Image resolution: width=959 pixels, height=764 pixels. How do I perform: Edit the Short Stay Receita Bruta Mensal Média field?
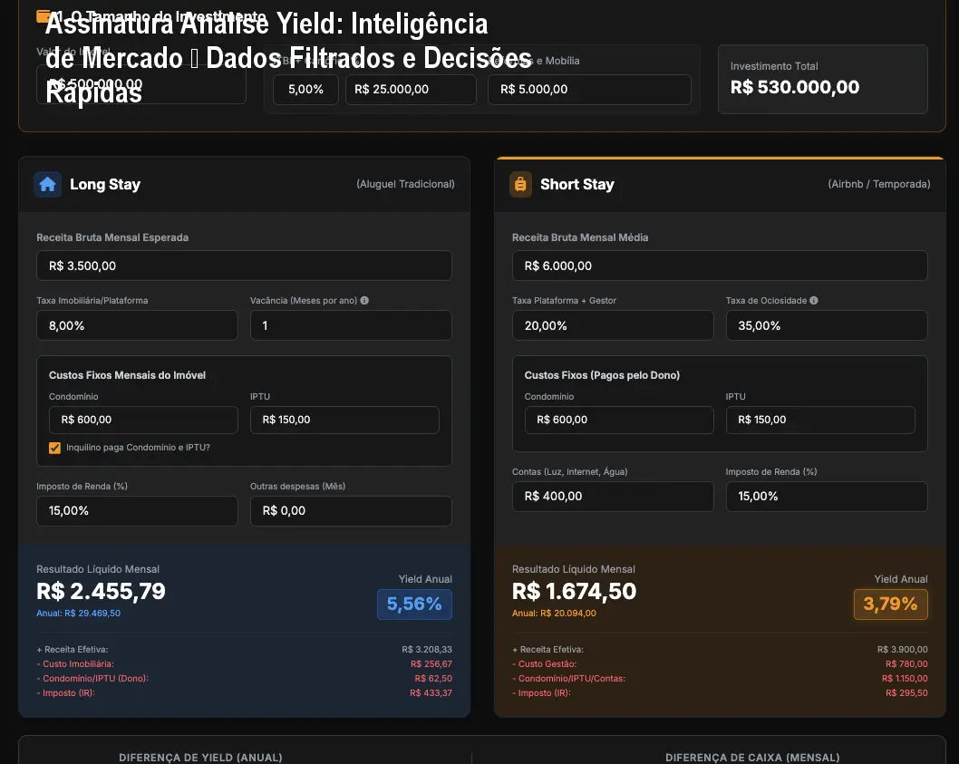(720, 266)
